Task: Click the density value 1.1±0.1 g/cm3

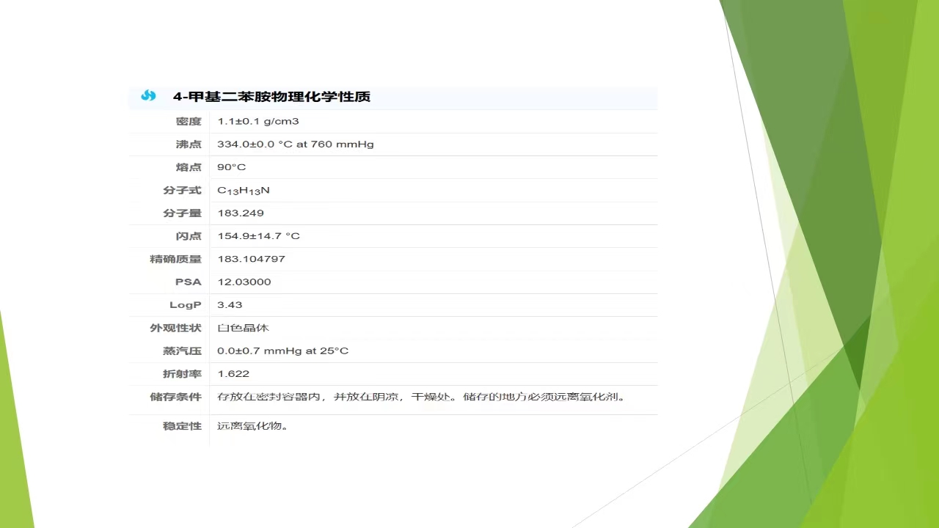Action: pos(258,122)
